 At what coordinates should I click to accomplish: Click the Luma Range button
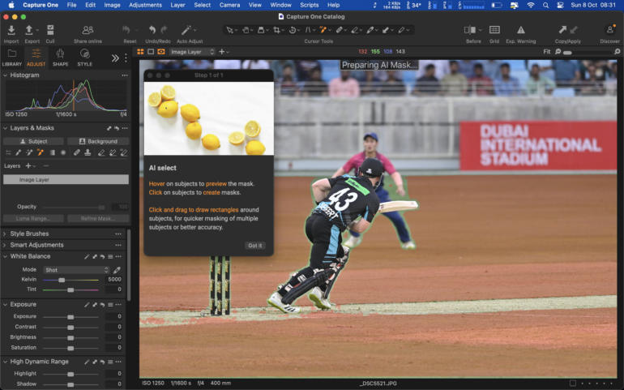(33, 218)
